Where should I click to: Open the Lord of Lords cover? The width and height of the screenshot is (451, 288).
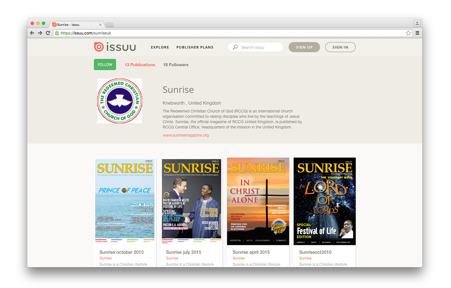tap(324, 201)
